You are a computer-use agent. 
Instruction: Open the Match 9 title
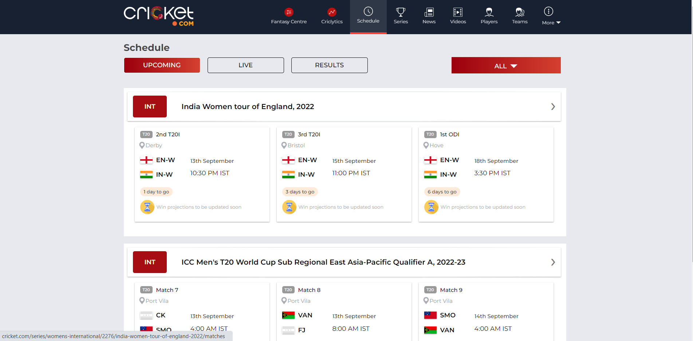(x=451, y=290)
